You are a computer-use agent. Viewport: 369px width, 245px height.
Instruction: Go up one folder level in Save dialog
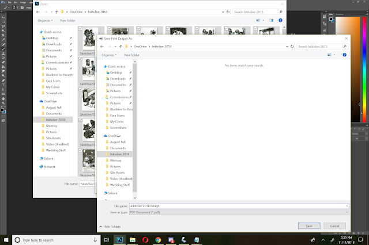click(121, 47)
